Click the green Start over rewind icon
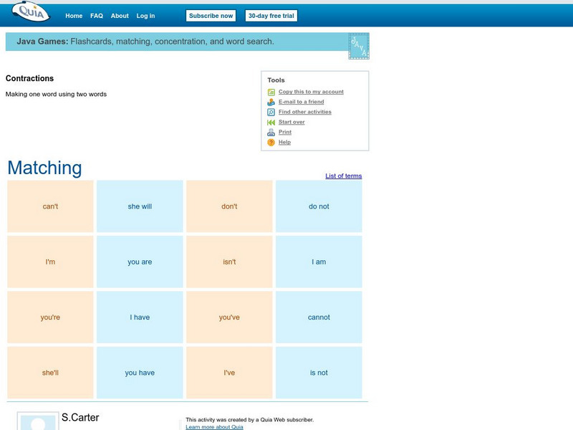 click(271, 122)
